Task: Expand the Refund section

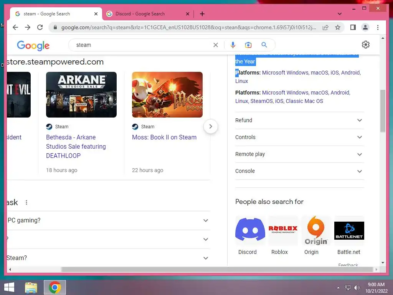Action: [299, 120]
